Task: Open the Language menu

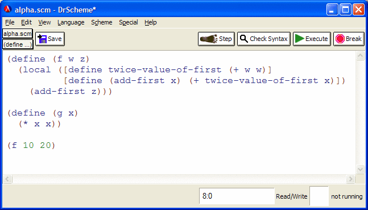Action: [x=71, y=23]
